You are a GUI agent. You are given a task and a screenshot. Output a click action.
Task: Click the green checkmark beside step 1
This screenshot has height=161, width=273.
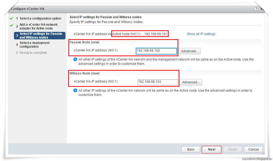[11, 18]
